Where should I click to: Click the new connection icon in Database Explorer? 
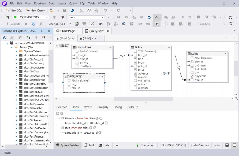click(x=28, y=38)
